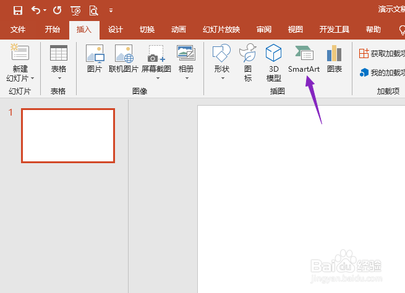405x293 pixels.
Task: Open the 开发工具 tab
Action: pos(335,30)
